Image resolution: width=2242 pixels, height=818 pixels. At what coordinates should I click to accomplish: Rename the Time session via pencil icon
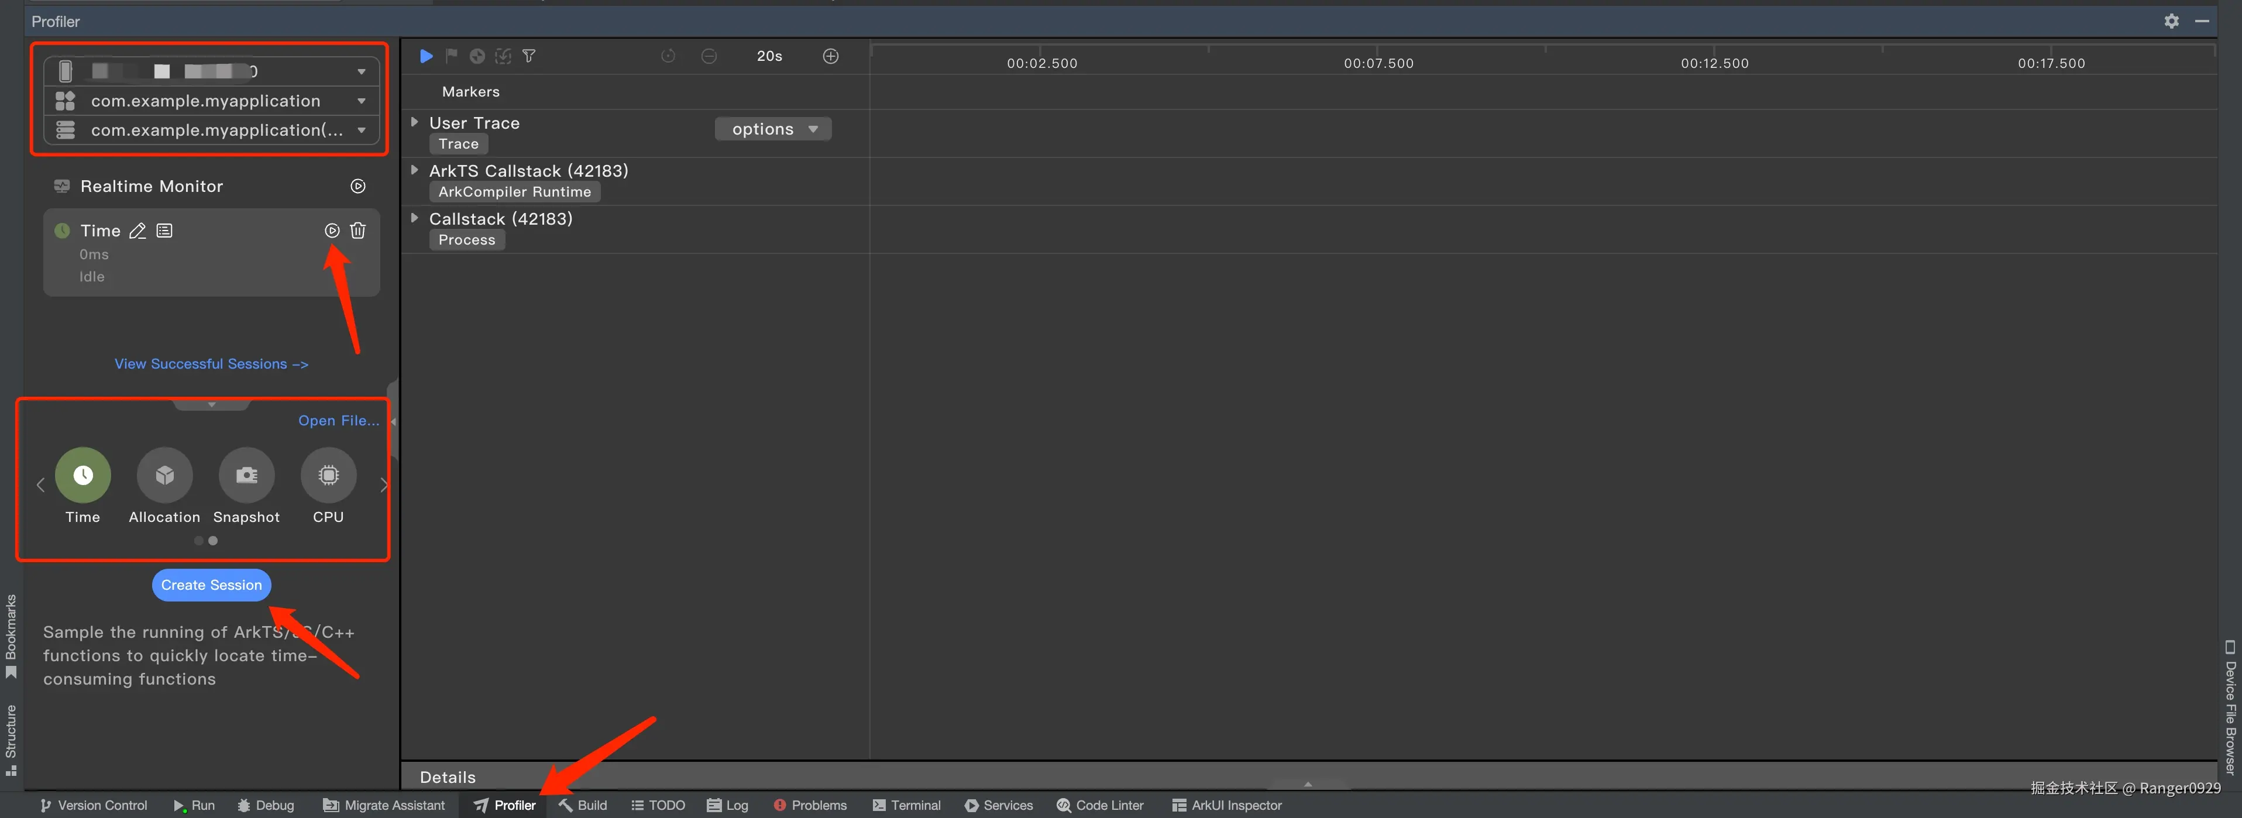pos(137,231)
